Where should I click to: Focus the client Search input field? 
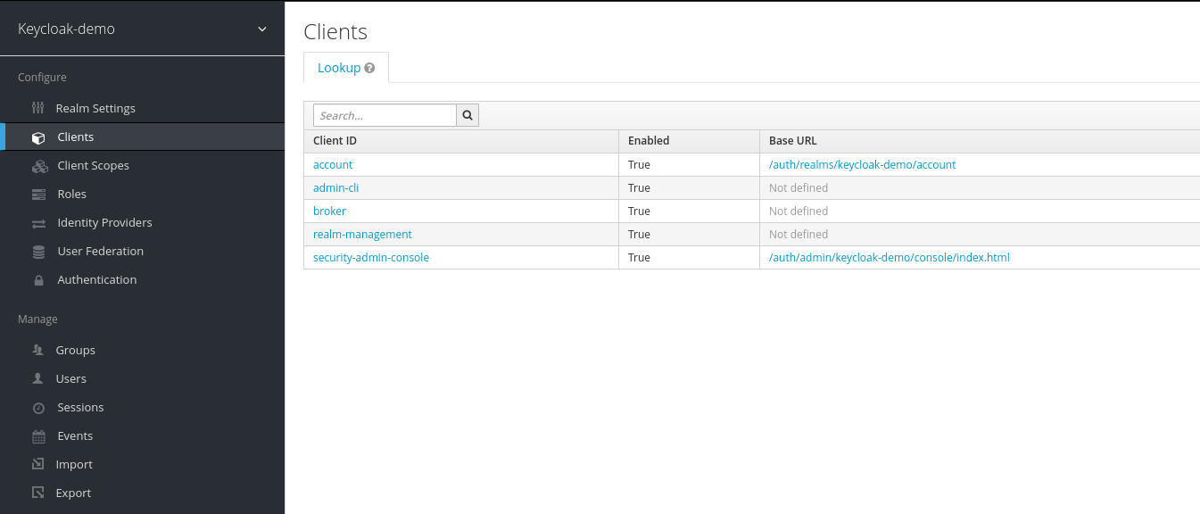(x=385, y=115)
